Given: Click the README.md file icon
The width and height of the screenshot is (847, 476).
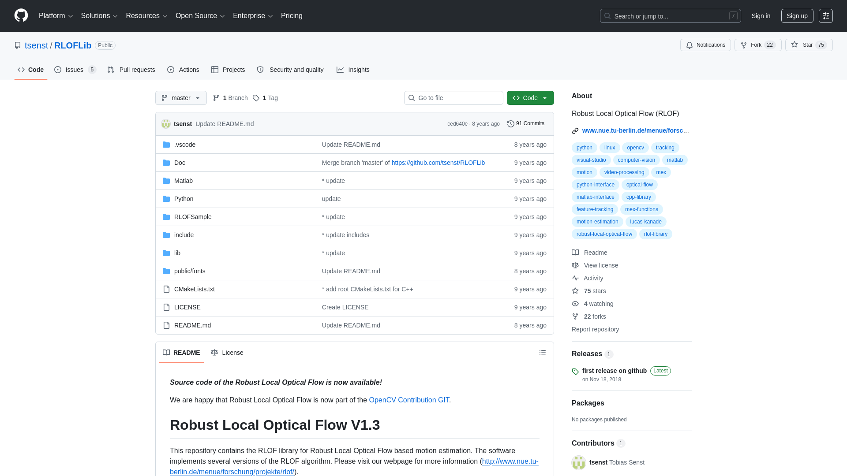Looking at the screenshot, I should tap(166, 325).
